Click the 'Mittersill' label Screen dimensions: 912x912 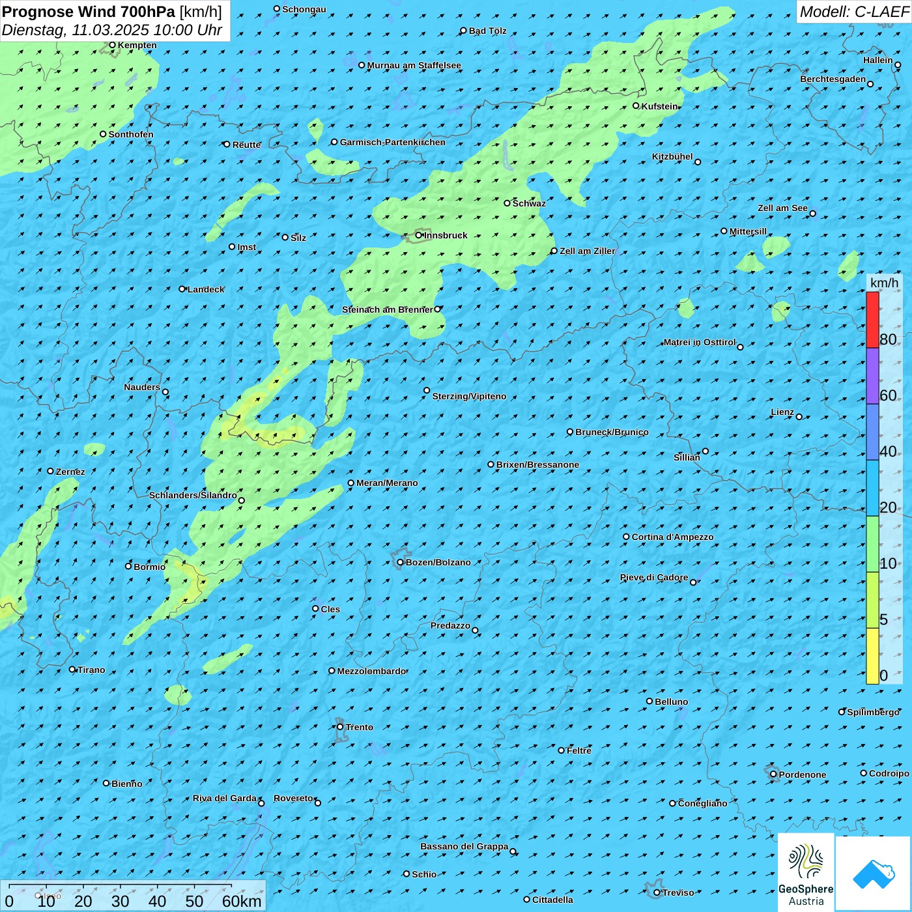click(x=748, y=231)
